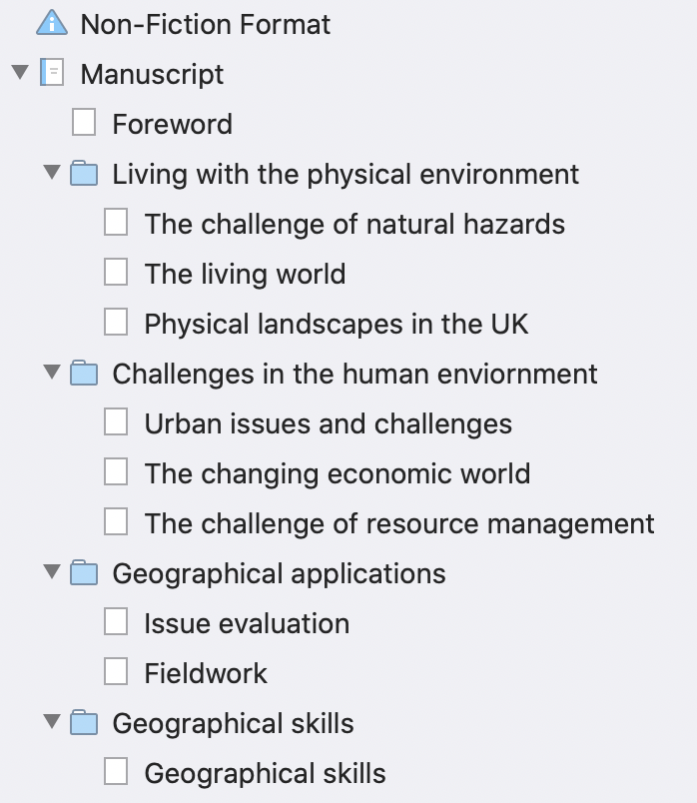Select The challenge of natural hazards item

pos(354,225)
